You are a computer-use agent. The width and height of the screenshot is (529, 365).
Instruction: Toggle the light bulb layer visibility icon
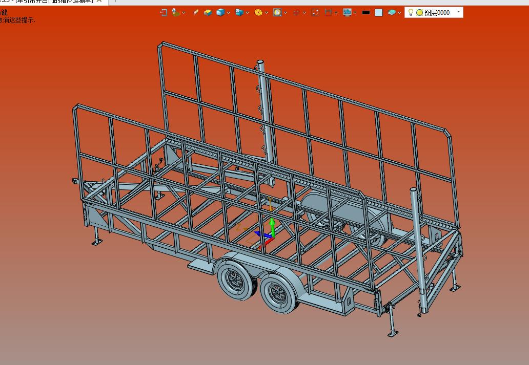[411, 12]
